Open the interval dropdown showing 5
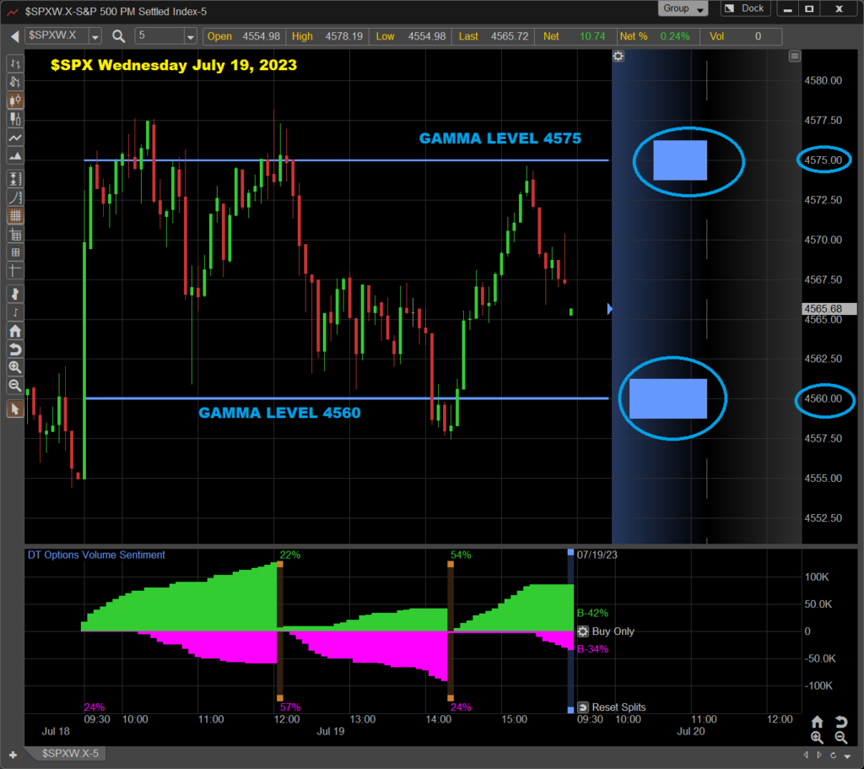The image size is (864, 769). tap(190, 37)
